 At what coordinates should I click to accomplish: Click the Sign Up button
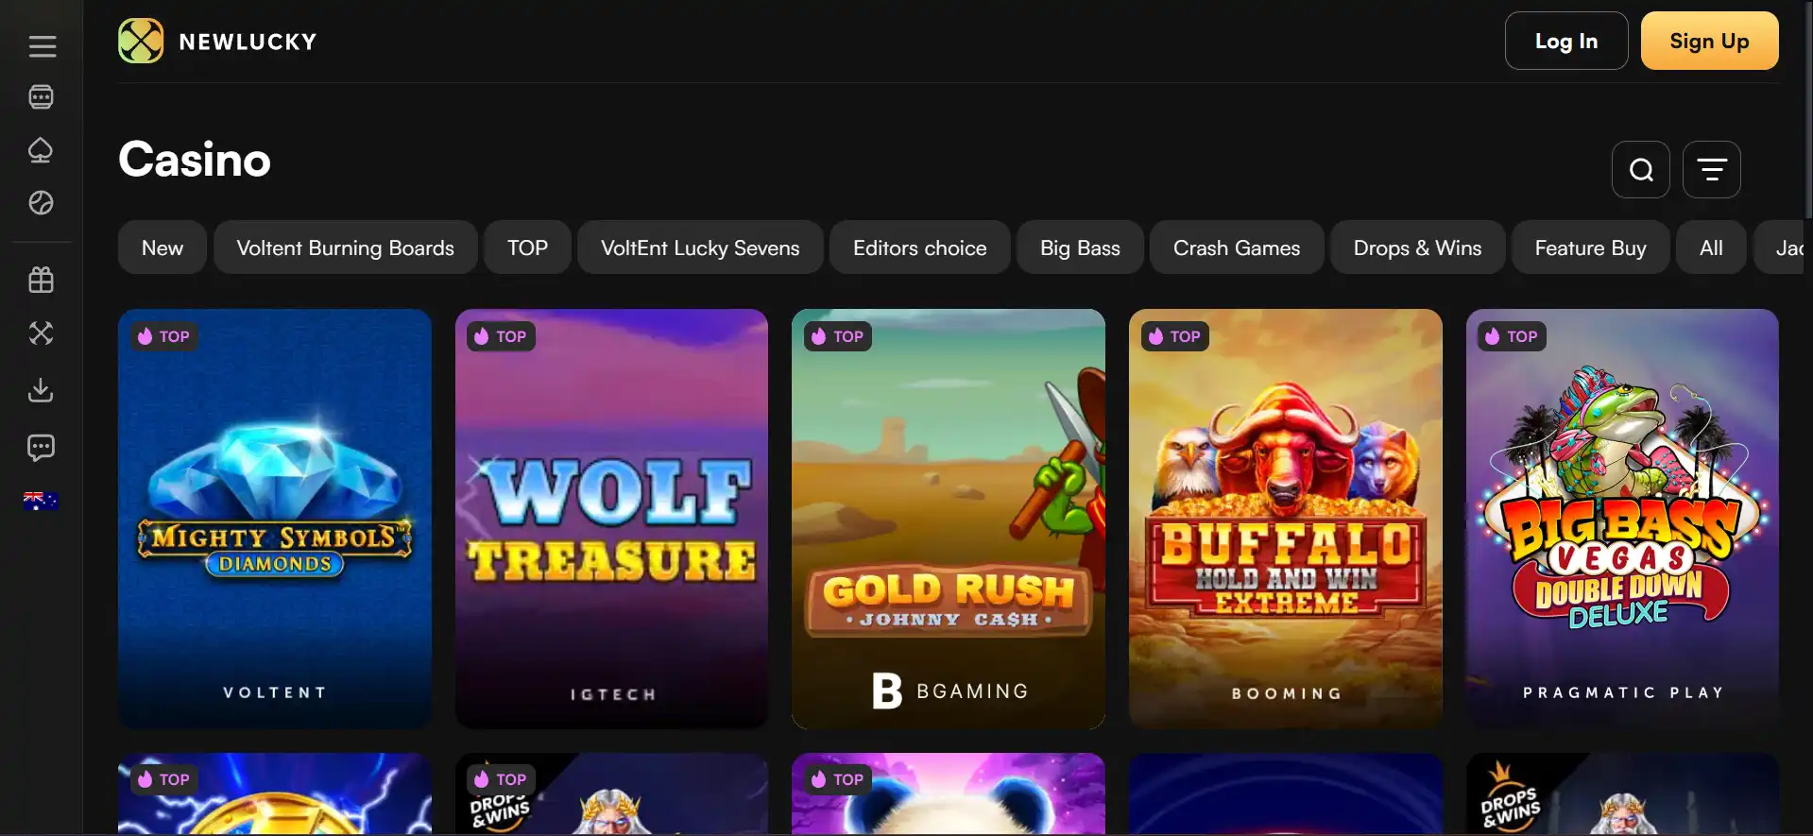click(1709, 41)
